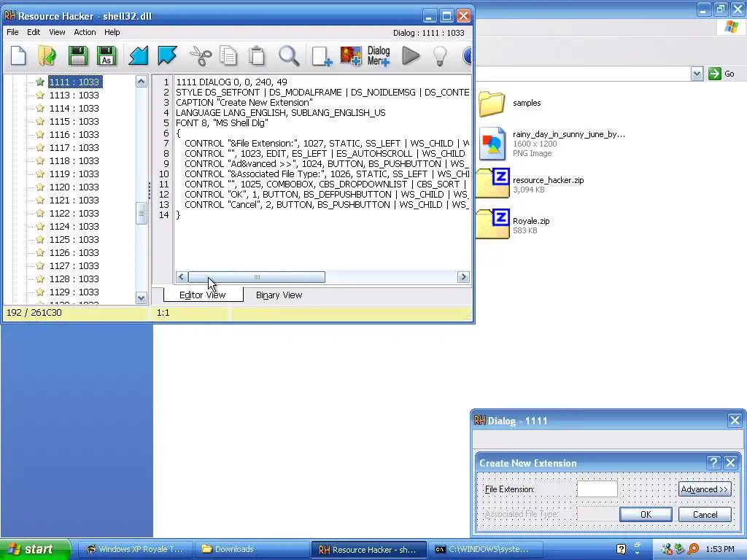
Task: Click the File Extension label in dialog
Action: pos(509,489)
